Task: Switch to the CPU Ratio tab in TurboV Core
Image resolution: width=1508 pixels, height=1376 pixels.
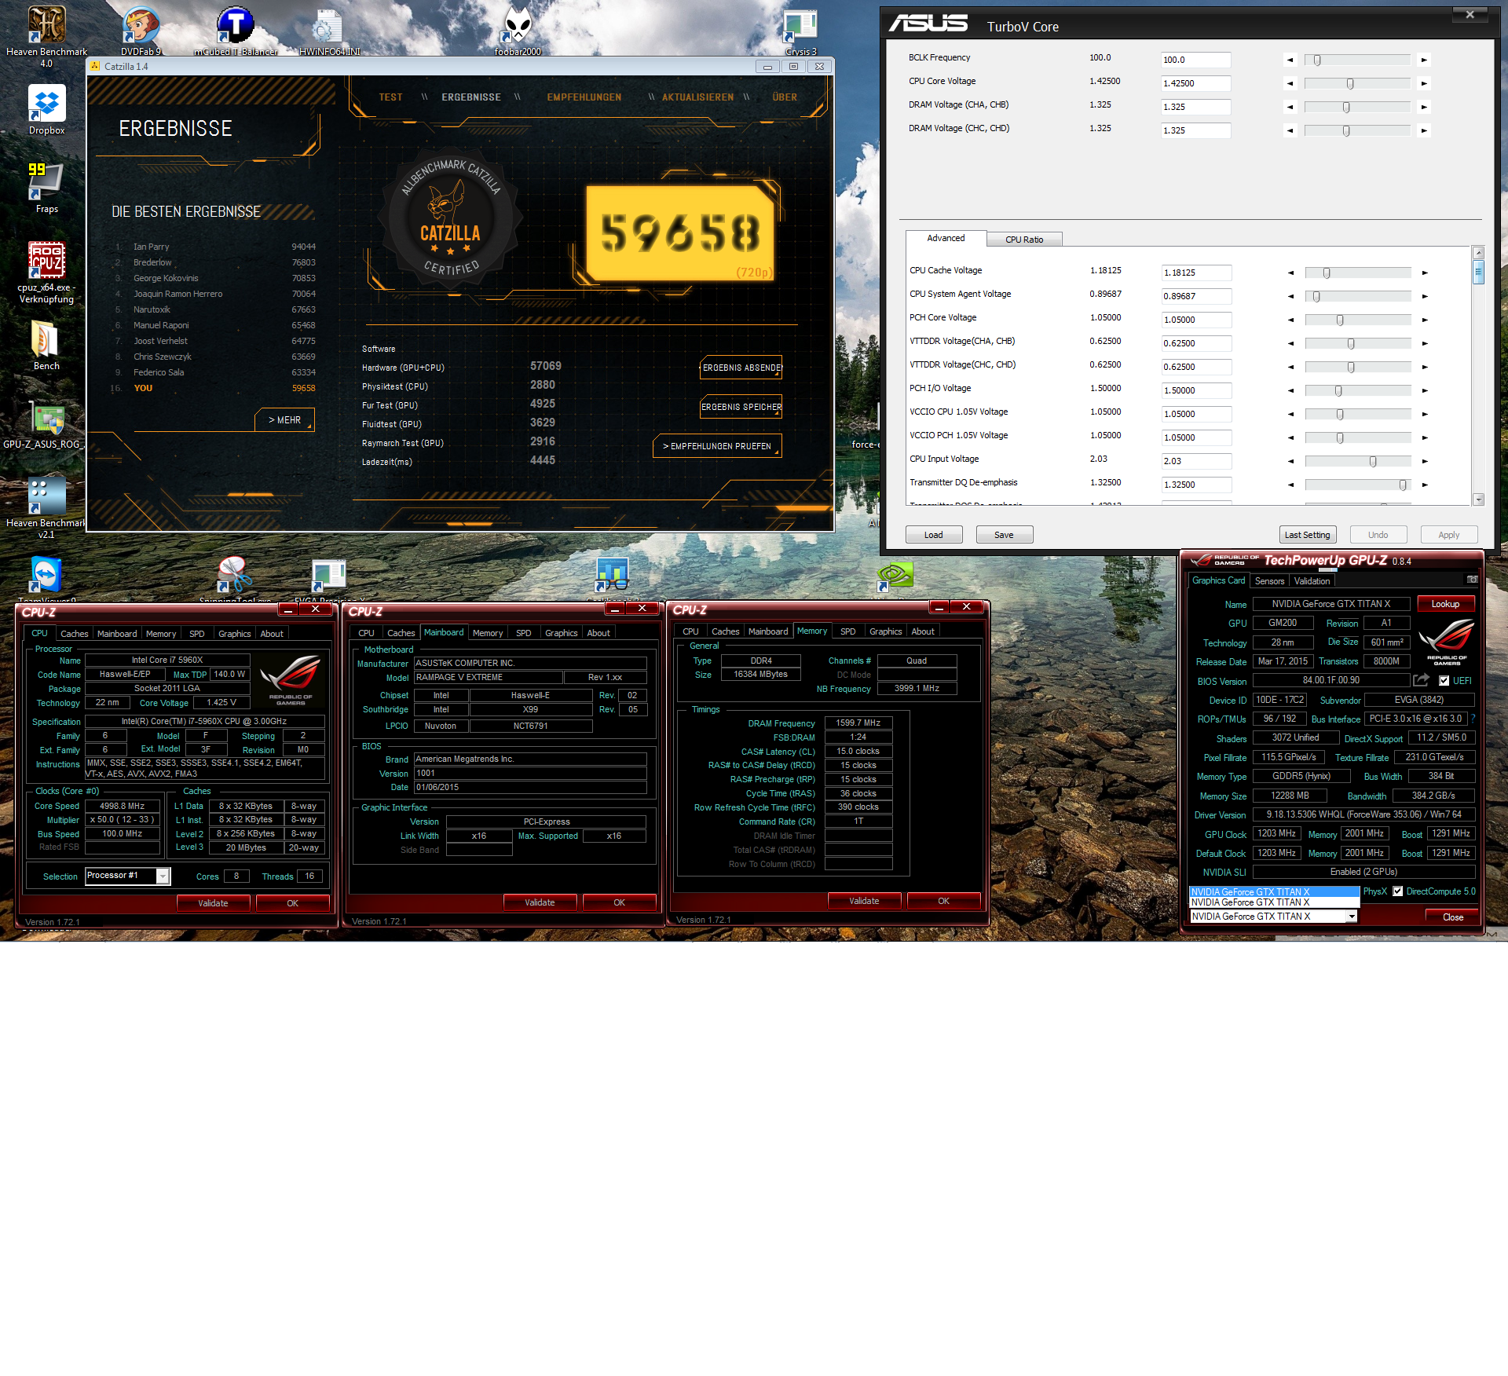Action: click(1024, 240)
